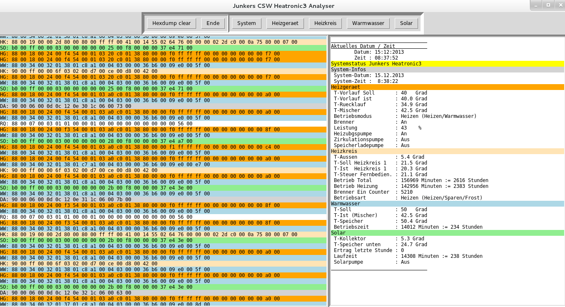Click the T-Speicher unten : 24.7 Grad row
Image resolution: width=565 pixels, height=307 pixels.
tap(381, 245)
